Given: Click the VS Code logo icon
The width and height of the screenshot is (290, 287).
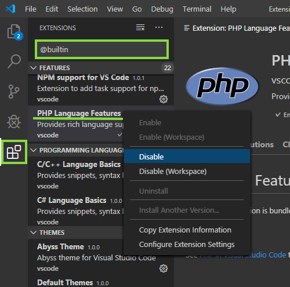Looking at the screenshot, I should tap(10, 9).
